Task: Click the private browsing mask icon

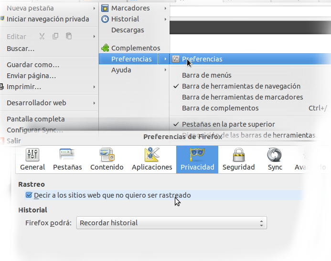Action: (2, 18)
